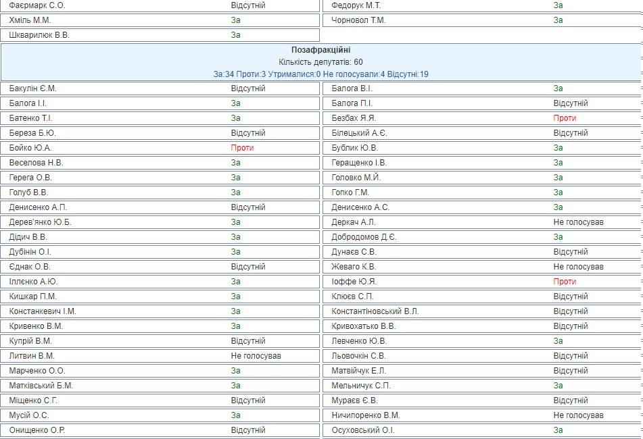Viewport: 643px width, 439px height.
Task: Select deputy name Бакулін Є.М.
Action: click(x=32, y=88)
